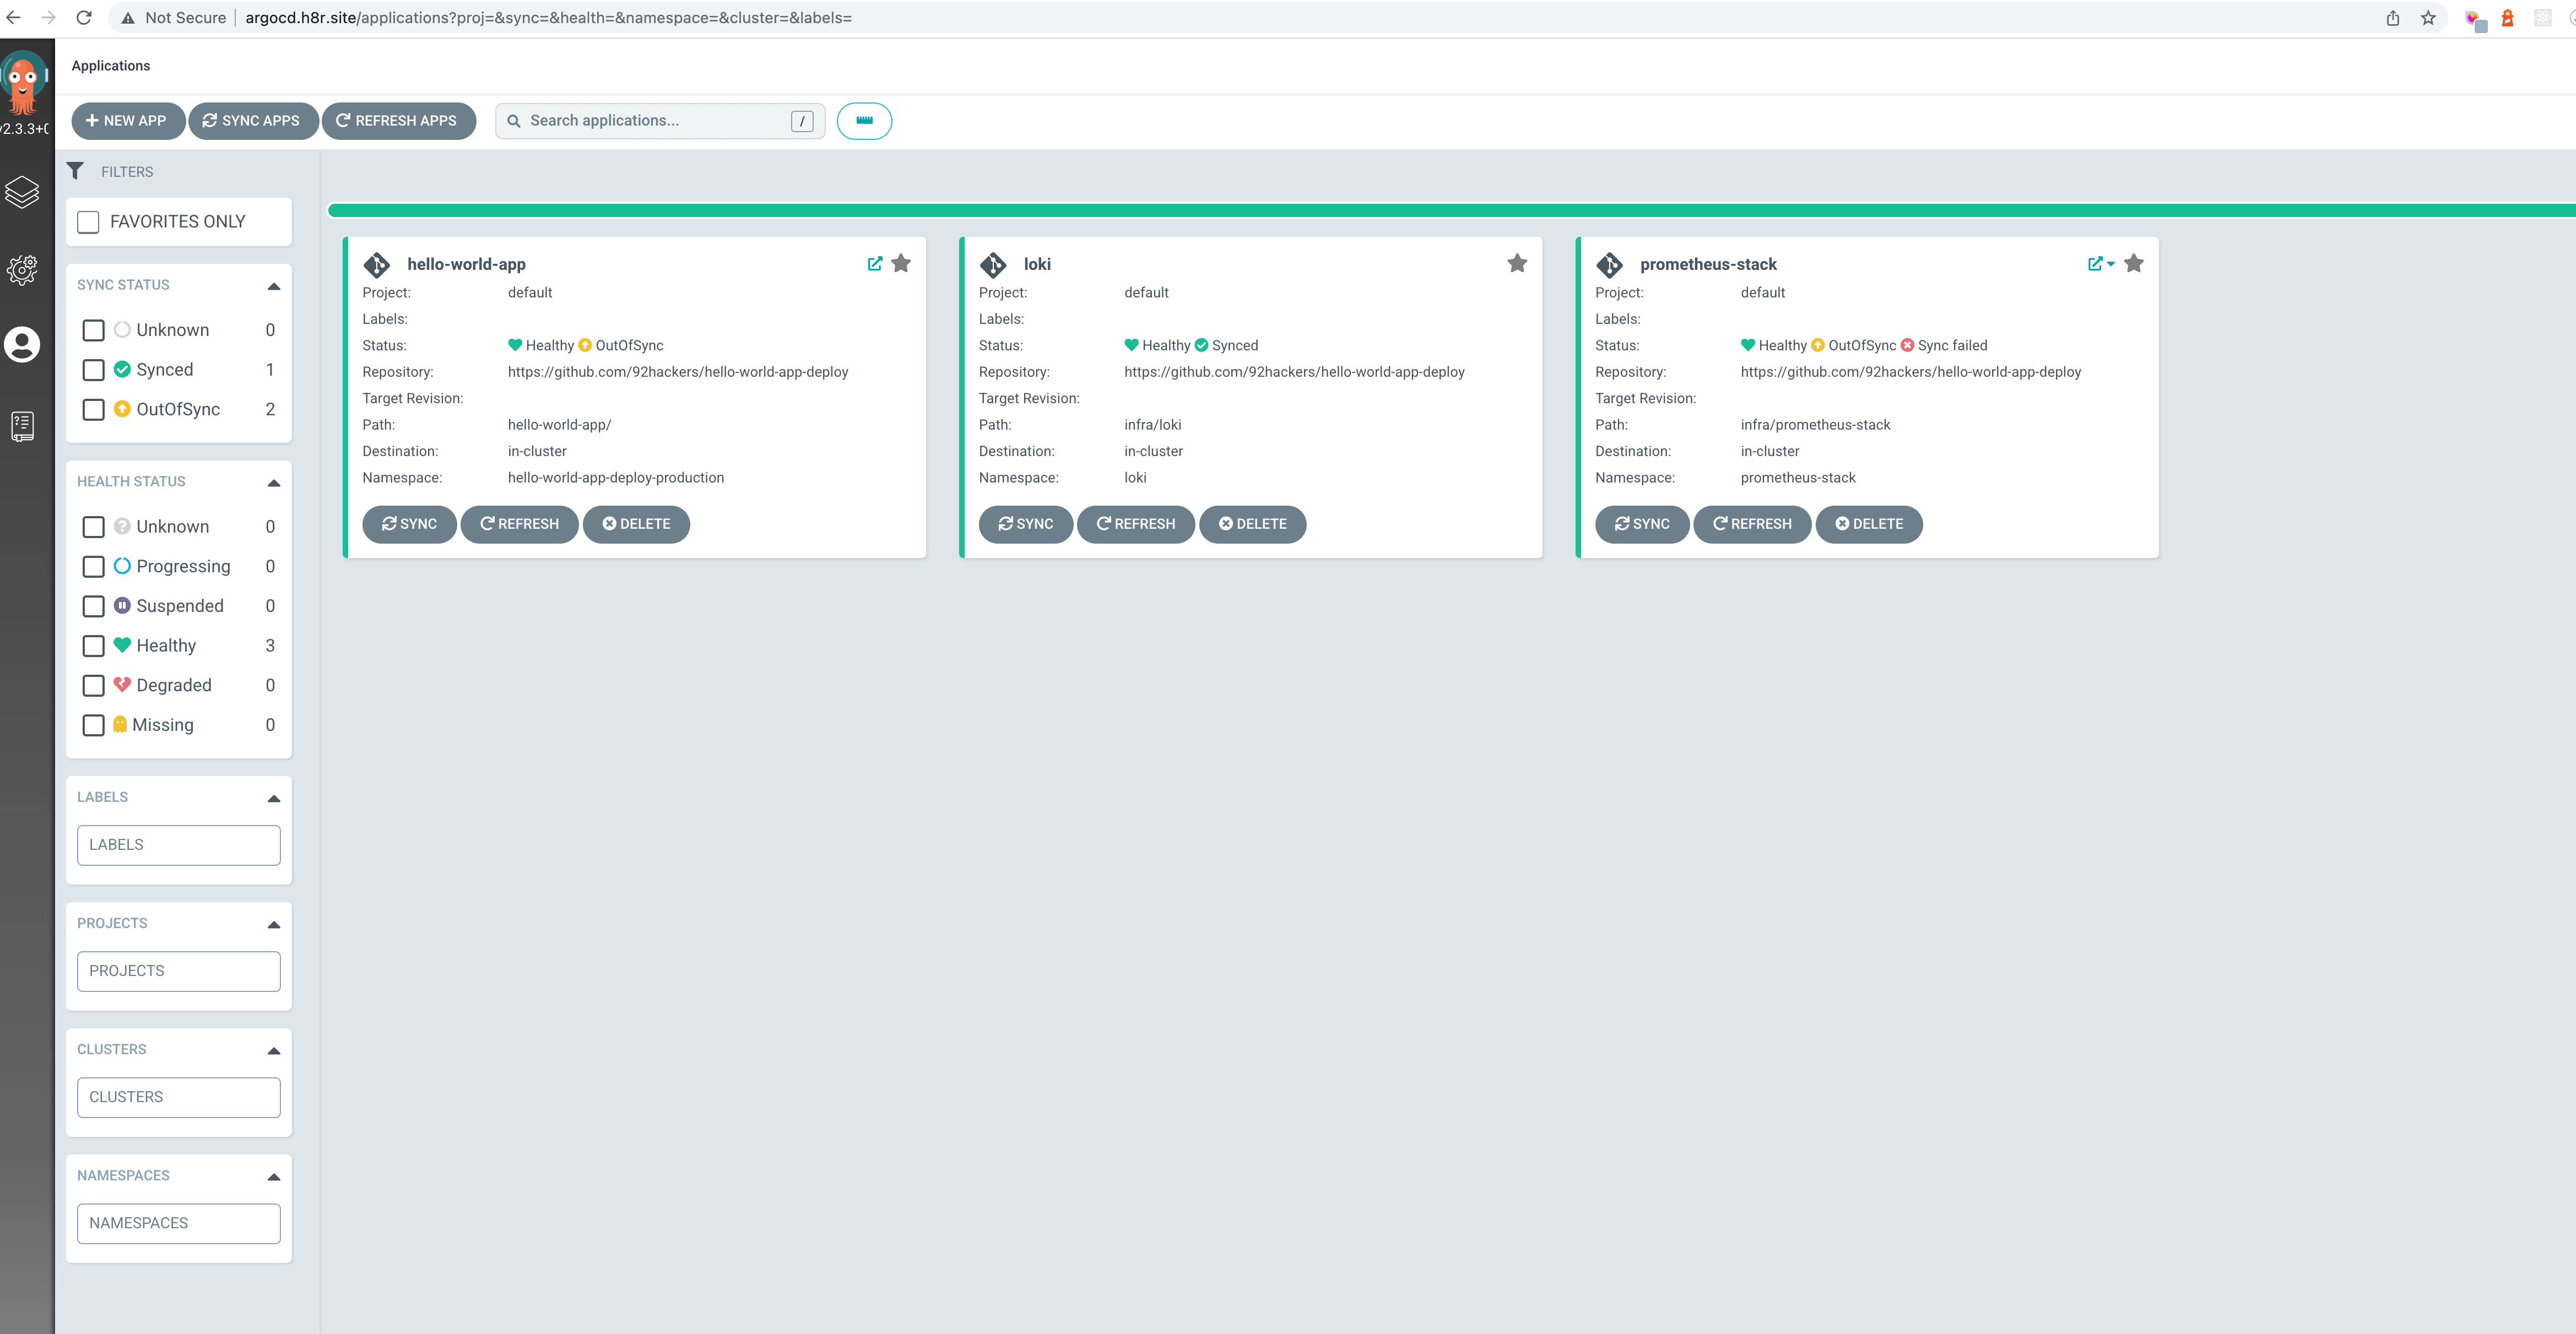Click Not Secure warning icon
Screen dimensions: 2576x1334
pyautogui.click(x=128, y=18)
